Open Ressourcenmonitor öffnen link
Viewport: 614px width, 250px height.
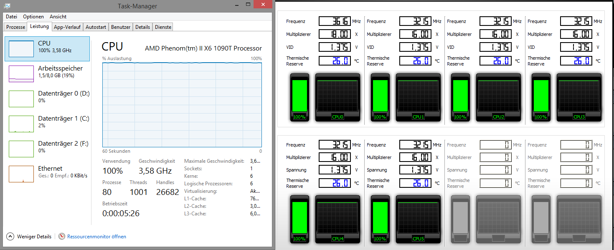[x=96, y=236]
